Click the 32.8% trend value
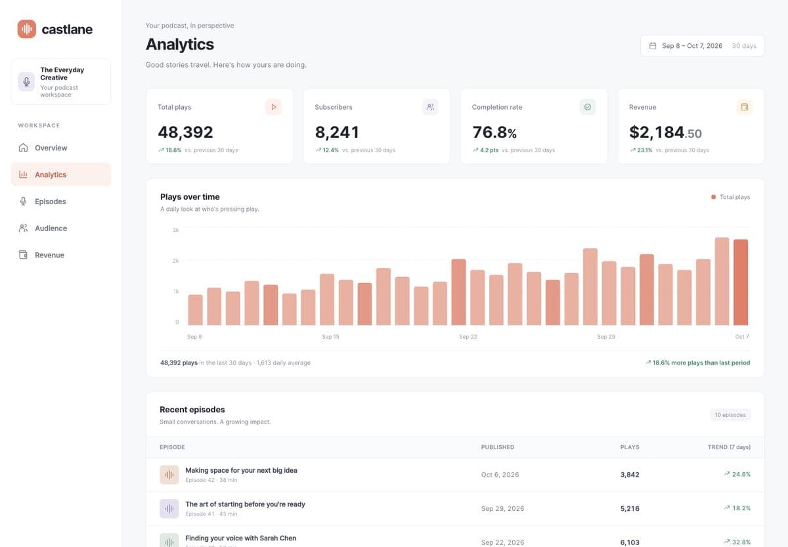The height and width of the screenshot is (547, 788). click(x=741, y=542)
